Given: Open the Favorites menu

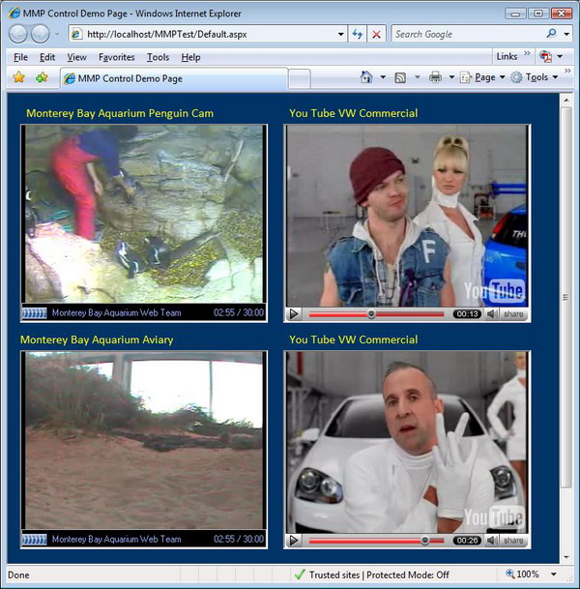Looking at the screenshot, I should pyautogui.click(x=117, y=57).
